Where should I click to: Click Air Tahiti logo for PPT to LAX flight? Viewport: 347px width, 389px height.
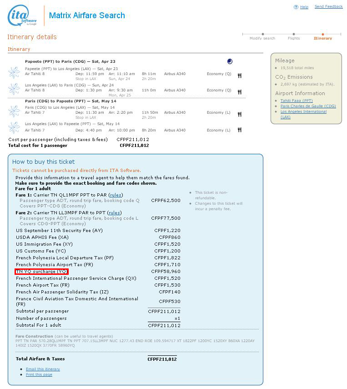(14, 72)
